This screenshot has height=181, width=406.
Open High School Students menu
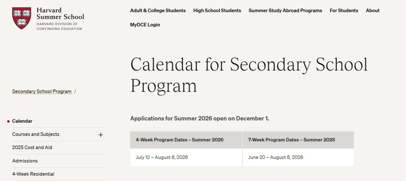(x=217, y=10)
